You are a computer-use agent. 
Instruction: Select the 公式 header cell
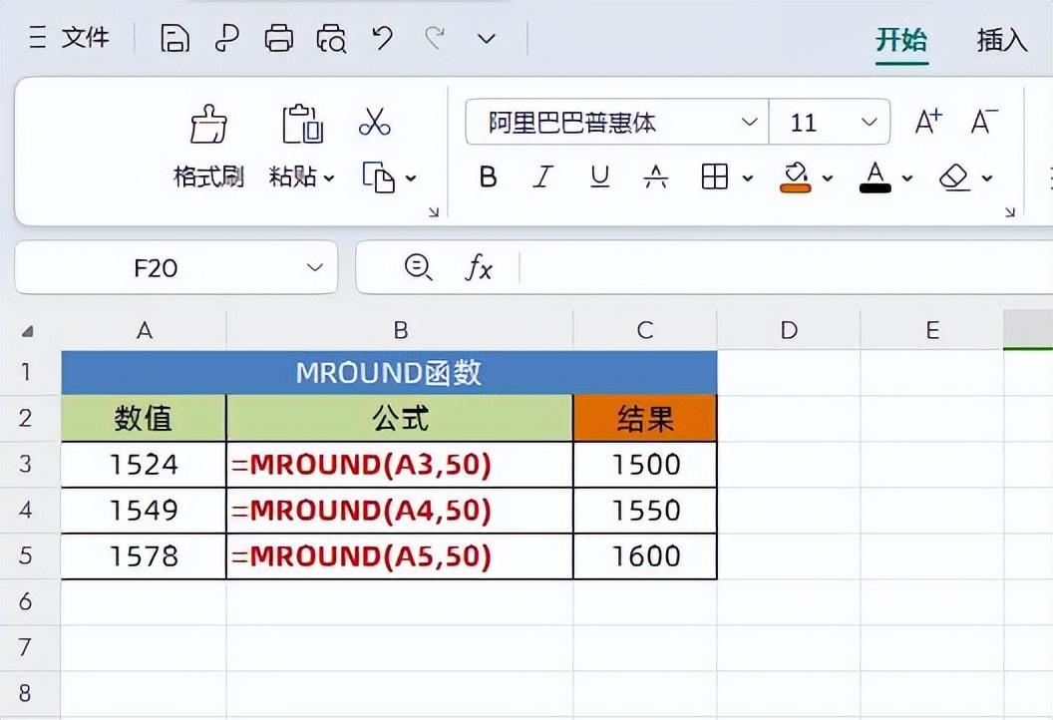pos(400,418)
